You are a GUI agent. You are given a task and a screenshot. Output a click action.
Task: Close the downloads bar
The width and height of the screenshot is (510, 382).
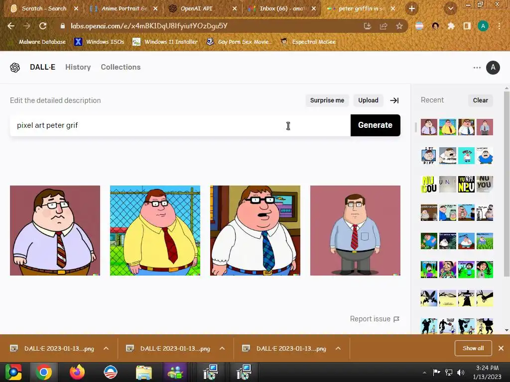click(501, 348)
